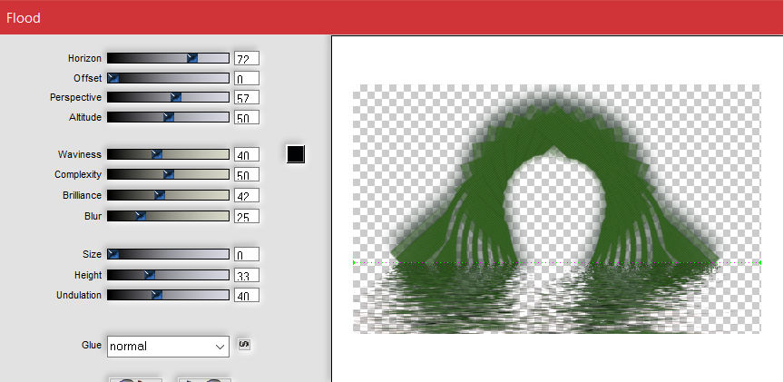Focus the Horizon value field showing 72

click(246, 59)
